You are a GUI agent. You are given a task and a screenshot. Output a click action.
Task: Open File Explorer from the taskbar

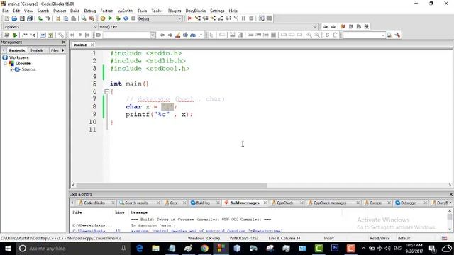click(156, 249)
